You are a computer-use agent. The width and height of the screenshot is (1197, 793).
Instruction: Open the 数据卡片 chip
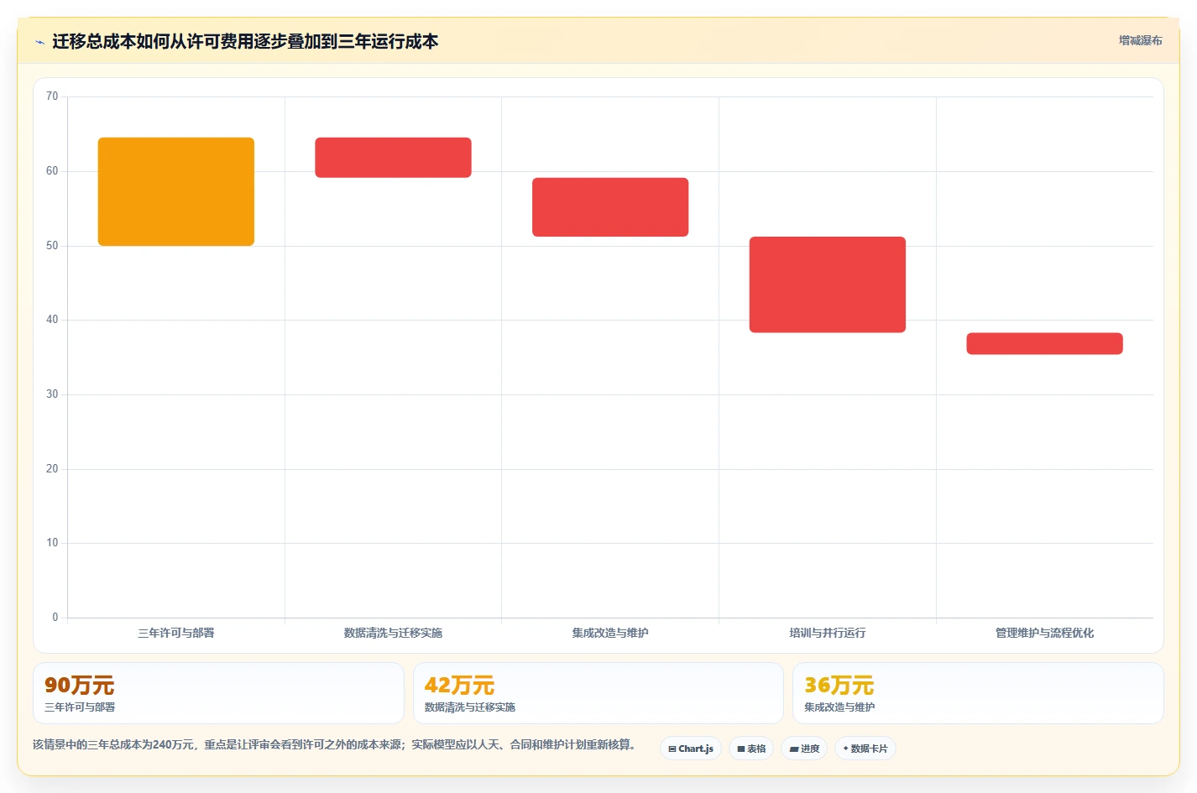pyautogui.click(x=865, y=749)
